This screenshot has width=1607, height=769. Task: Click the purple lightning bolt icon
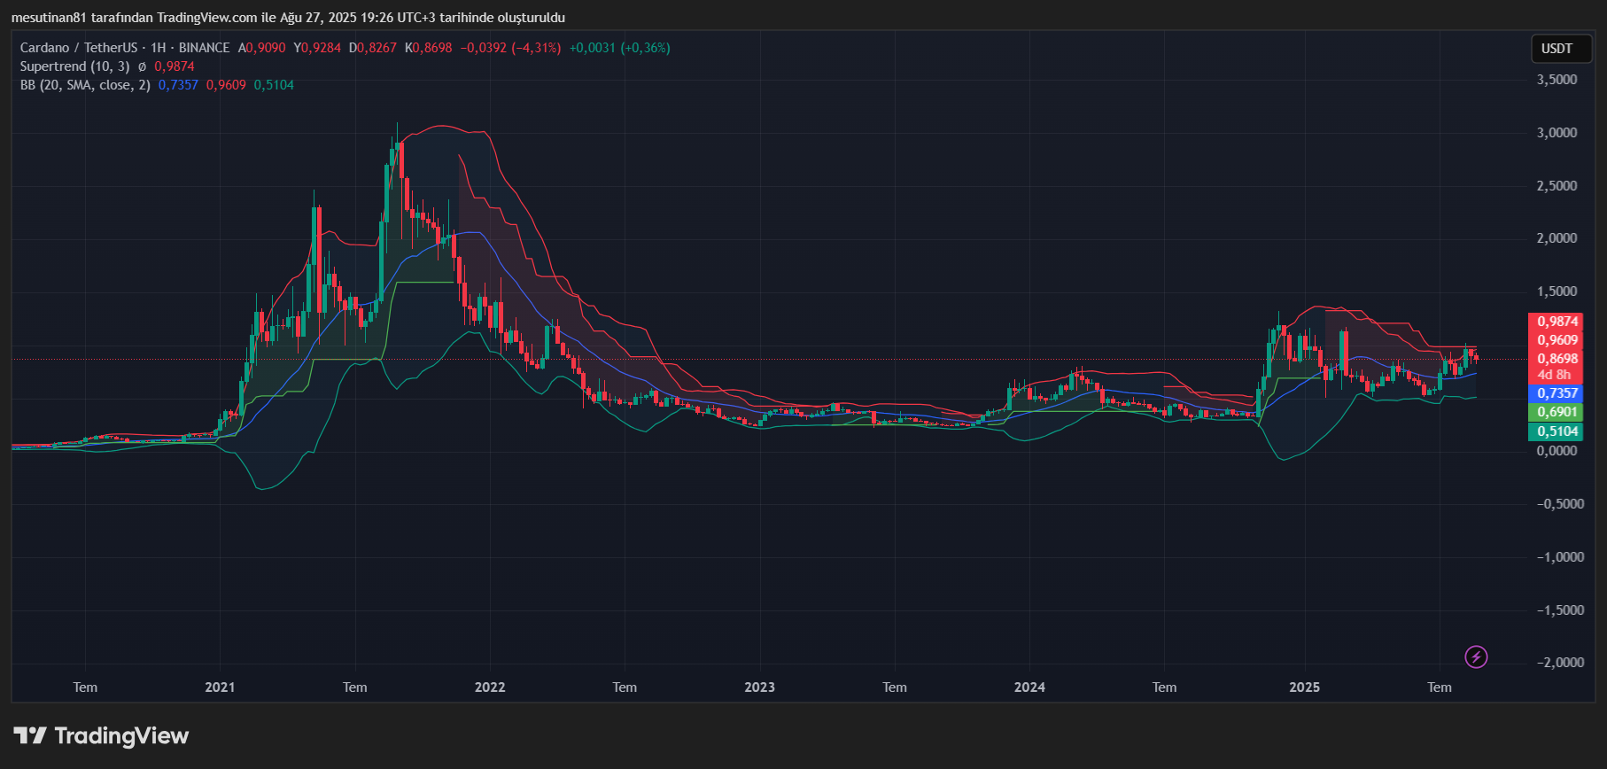pyautogui.click(x=1476, y=656)
